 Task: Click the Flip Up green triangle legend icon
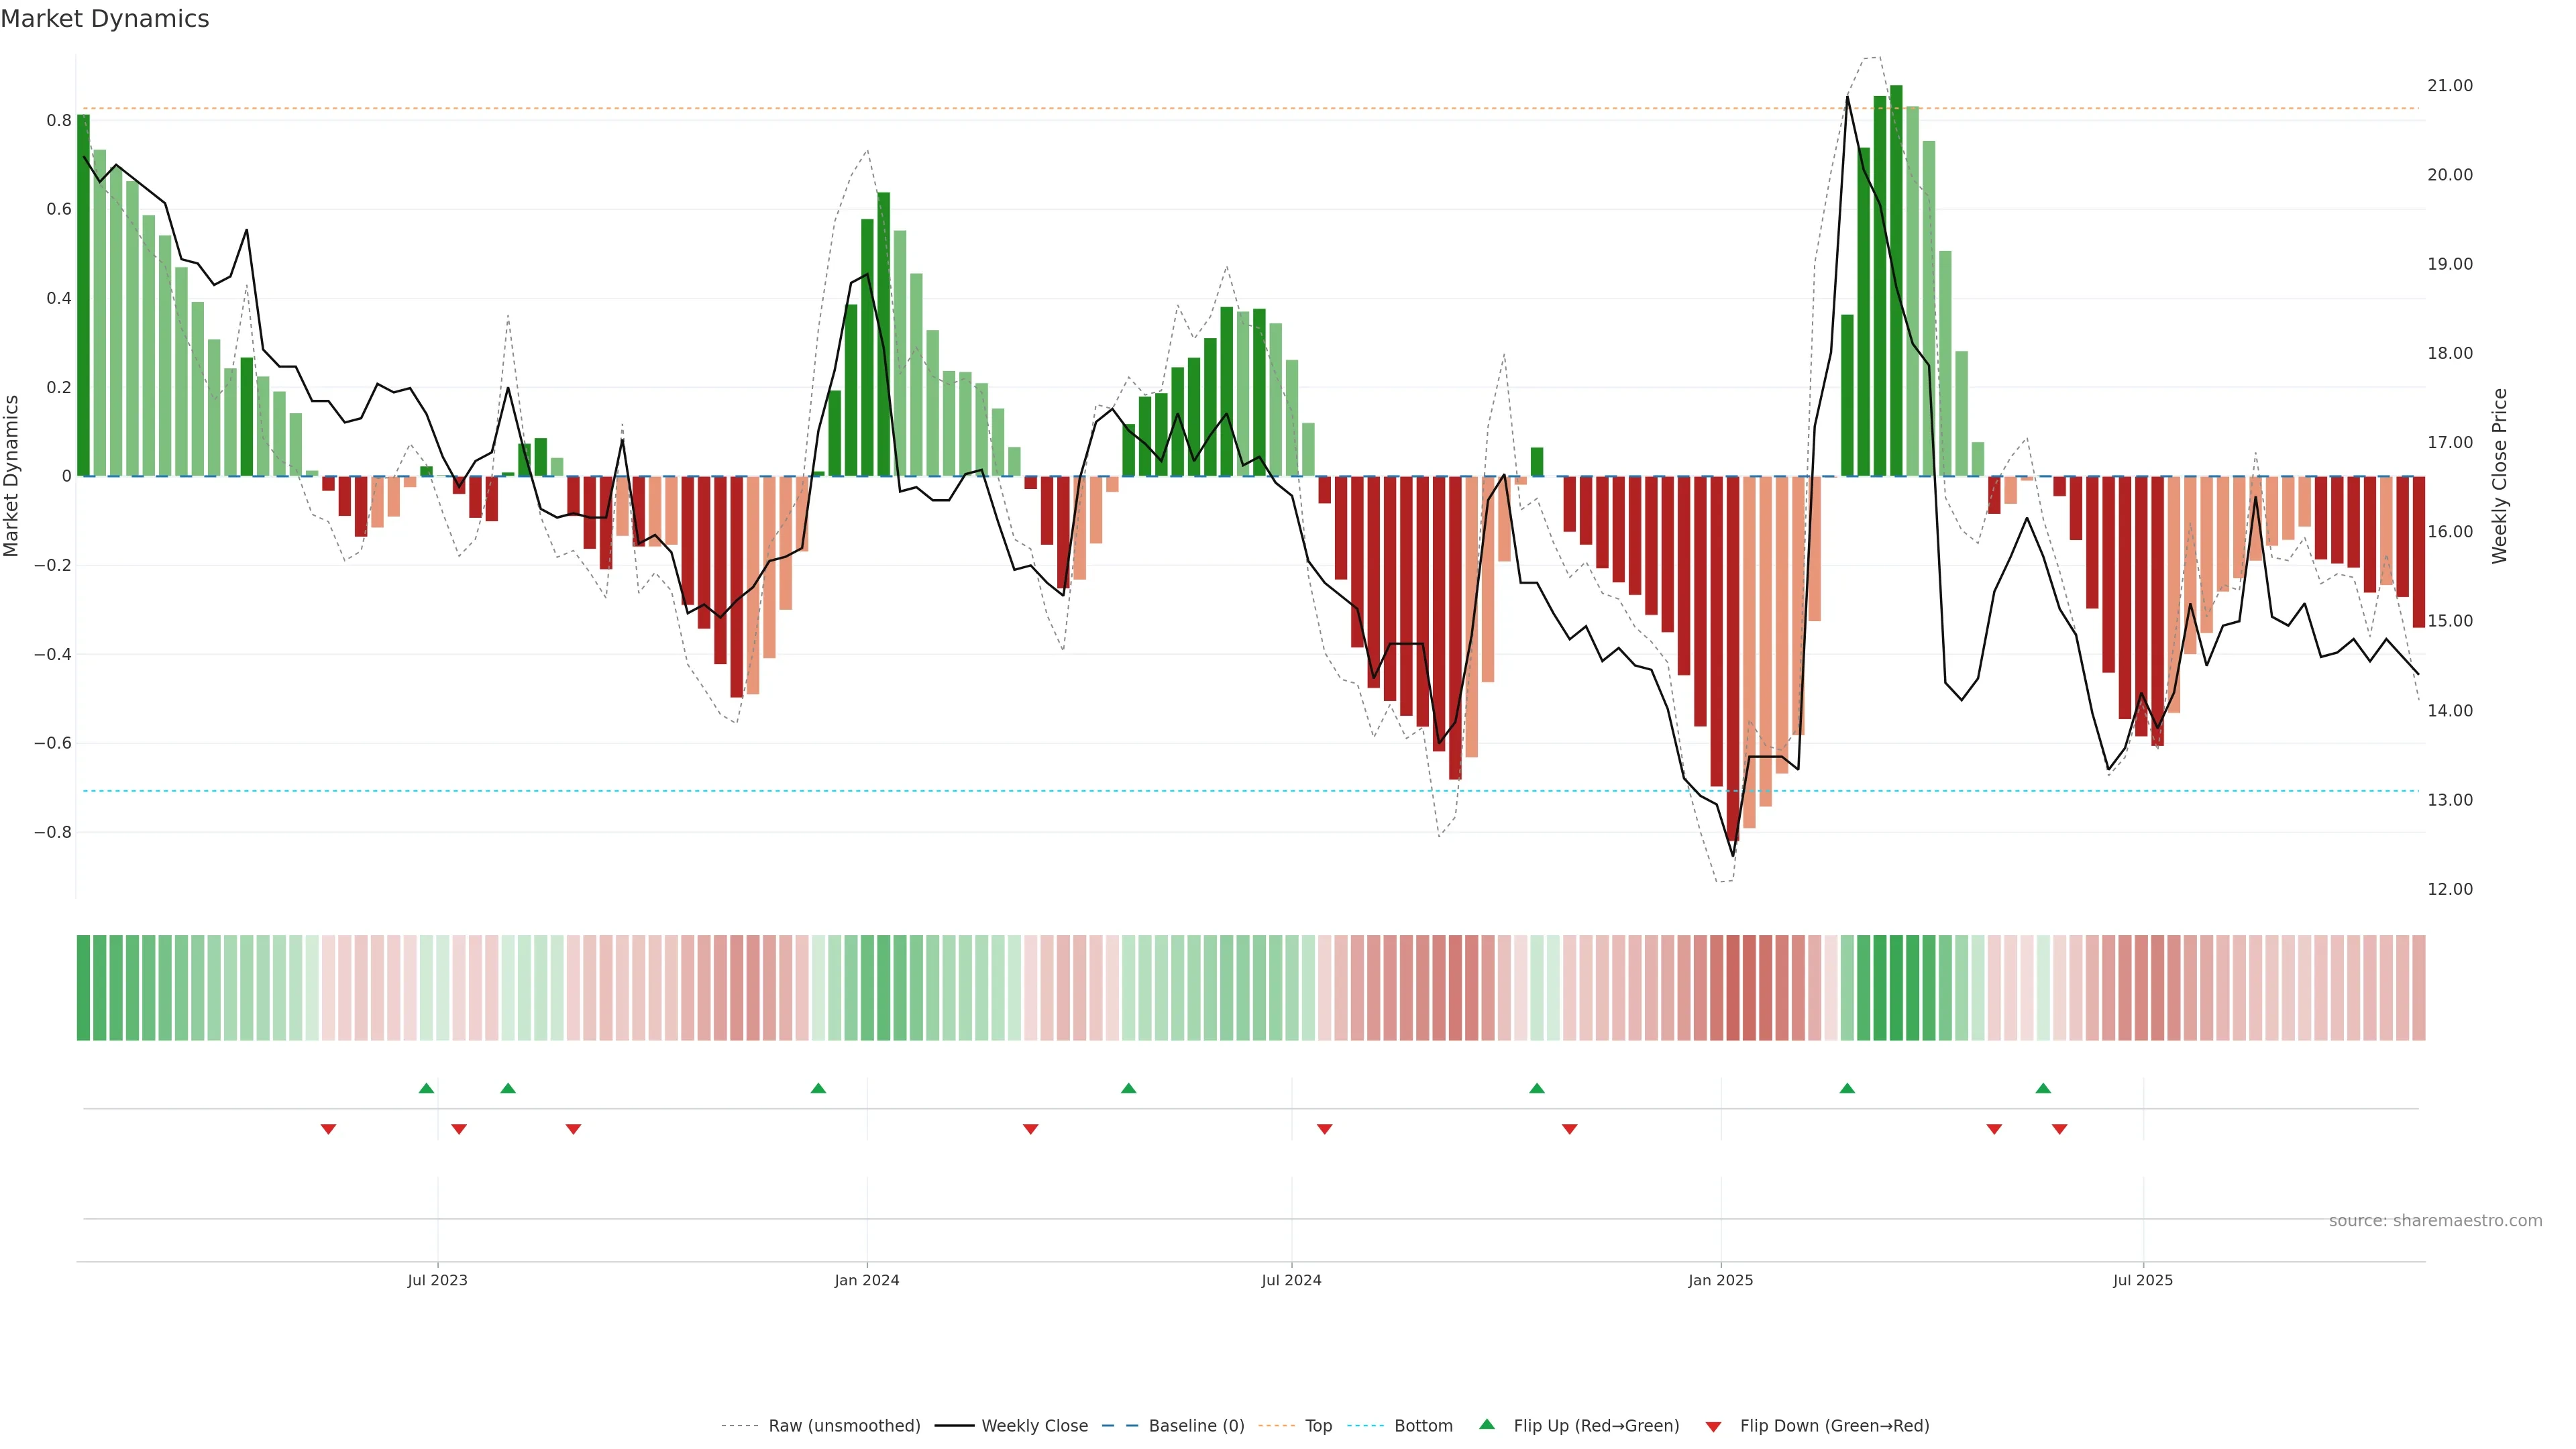1486,1424
